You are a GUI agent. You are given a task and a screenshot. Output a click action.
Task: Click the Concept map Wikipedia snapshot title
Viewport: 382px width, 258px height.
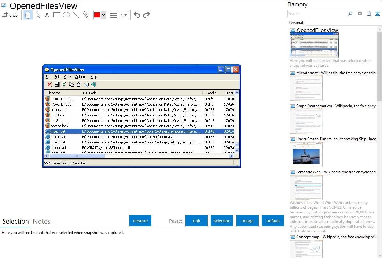(336, 237)
